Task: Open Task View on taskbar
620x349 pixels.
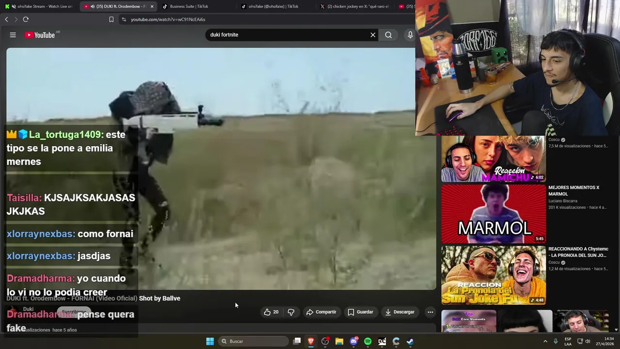Action: tap(297, 341)
